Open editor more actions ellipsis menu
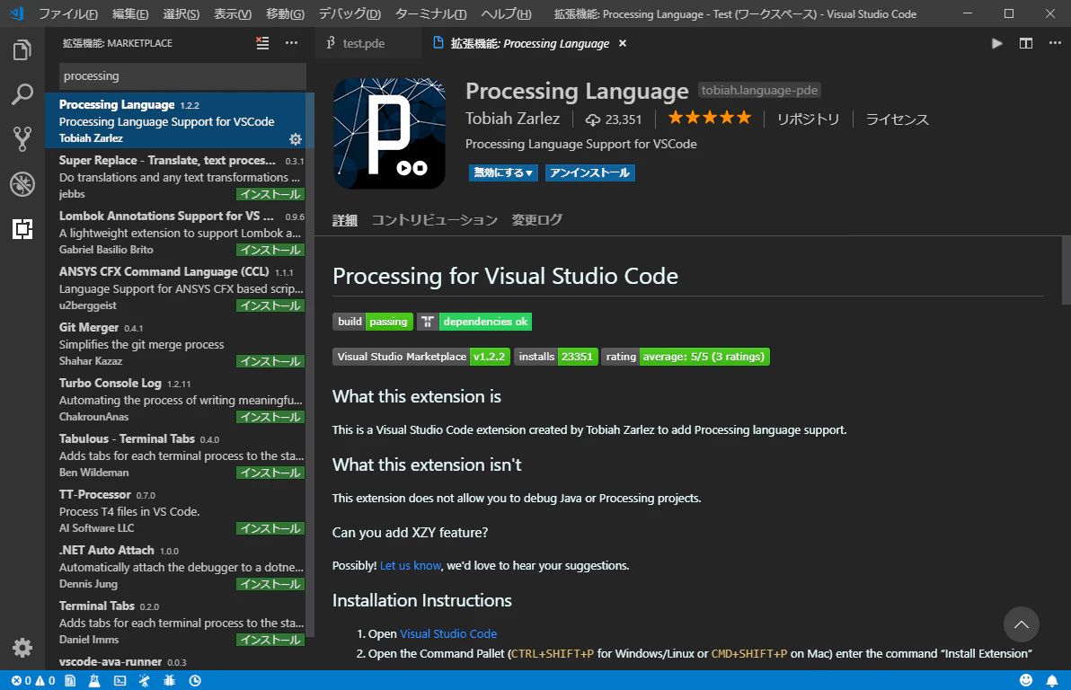Image resolution: width=1071 pixels, height=690 pixels. click(x=1055, y=43)
